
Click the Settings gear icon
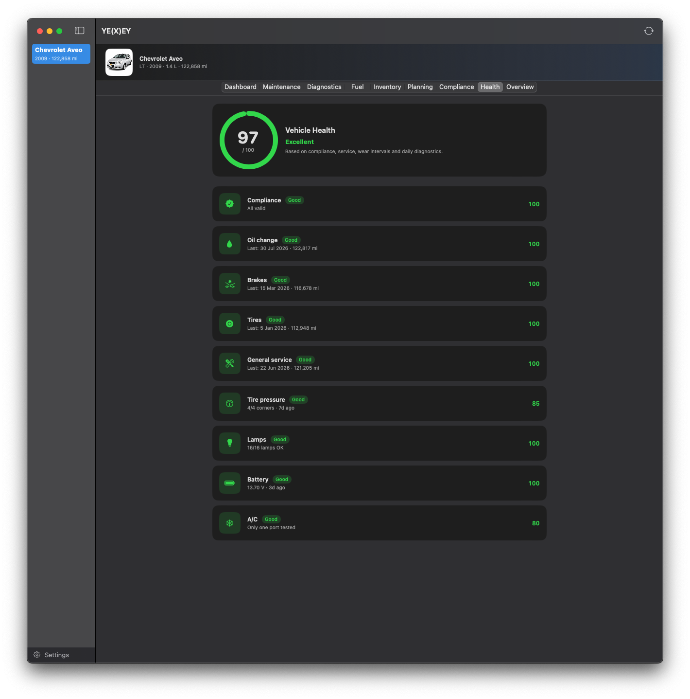pos(37,655)
